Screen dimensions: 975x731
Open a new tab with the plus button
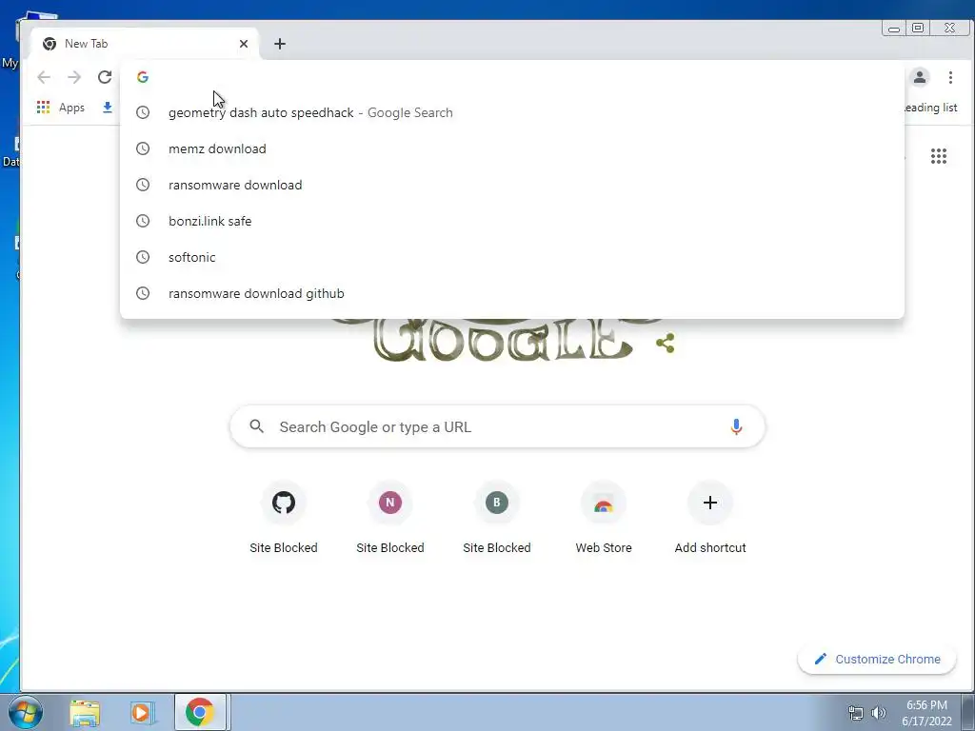point(280,44)
